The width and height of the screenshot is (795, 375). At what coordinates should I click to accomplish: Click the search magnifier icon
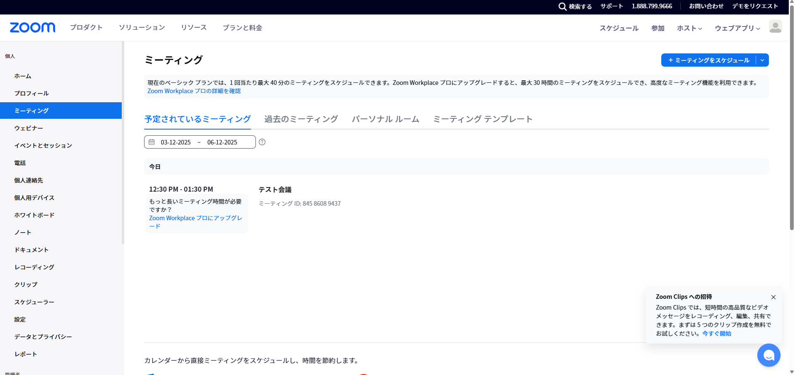(x=562, y=7)
